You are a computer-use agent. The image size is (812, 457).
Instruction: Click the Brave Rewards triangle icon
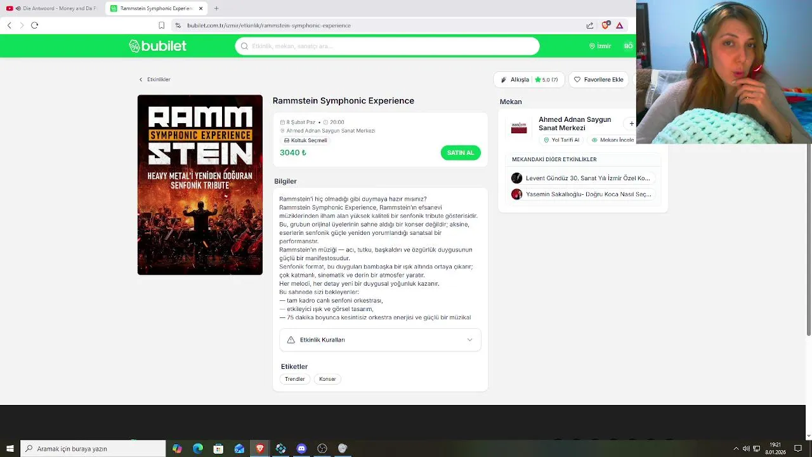click(620, 25)
